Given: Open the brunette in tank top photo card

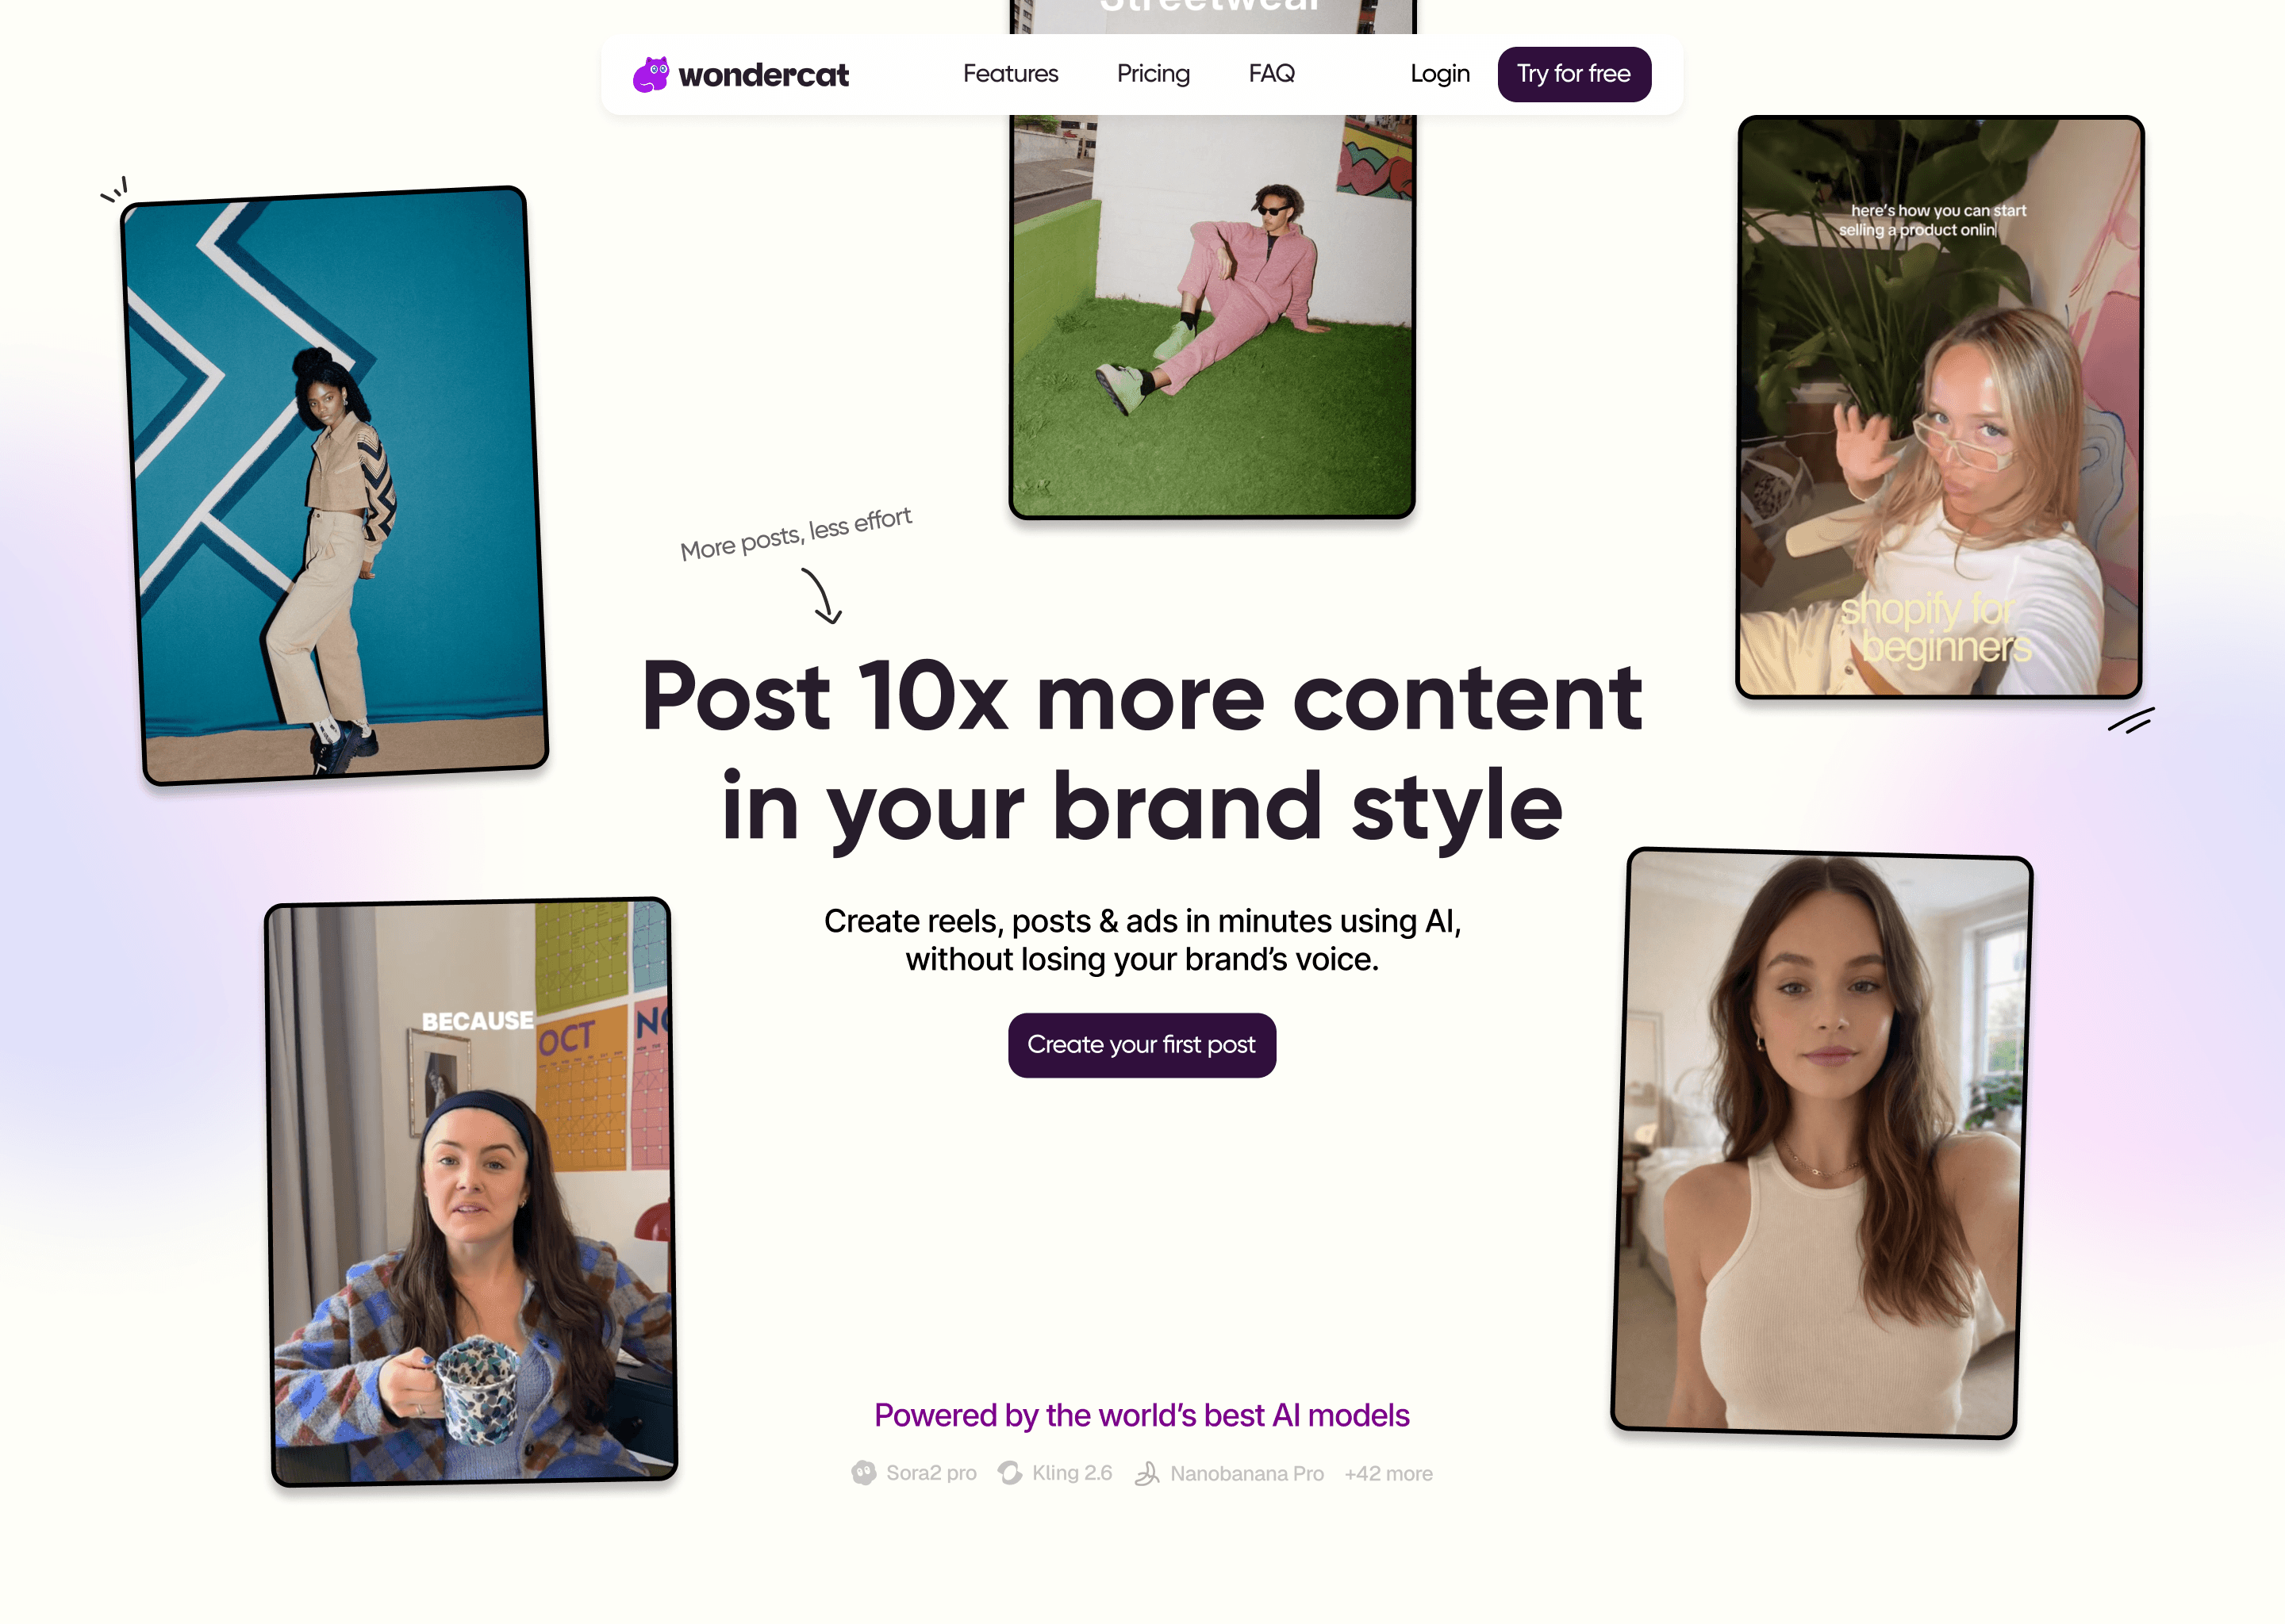Looking at the screenshot, I should click(x=1822, y=1143).
